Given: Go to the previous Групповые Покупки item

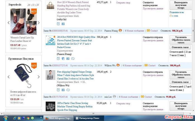Looking at the screenshot, I should click(x=9, y=77).
